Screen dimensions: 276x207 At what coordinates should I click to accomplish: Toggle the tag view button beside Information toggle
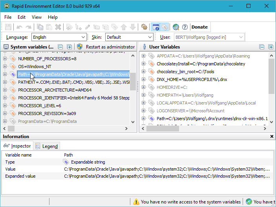point(165,27)
